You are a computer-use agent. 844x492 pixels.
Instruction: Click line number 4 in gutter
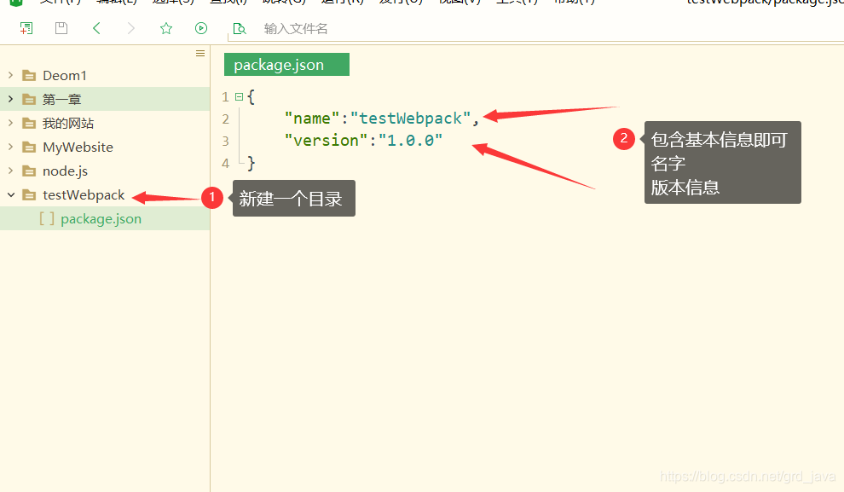[x=226, y=163]
